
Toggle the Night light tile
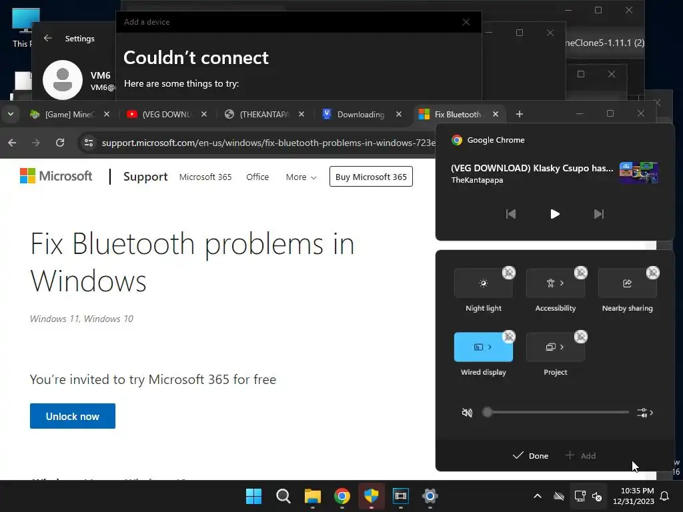pyautogui.click(x=483, y=283)
